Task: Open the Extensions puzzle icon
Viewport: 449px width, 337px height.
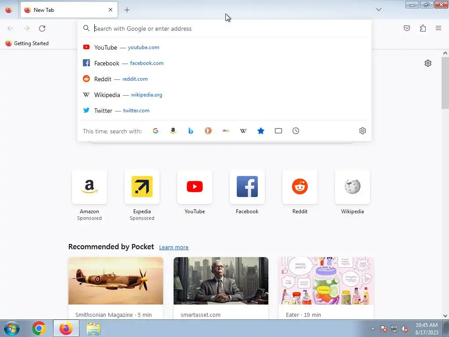Action: [x=423, y=28]
